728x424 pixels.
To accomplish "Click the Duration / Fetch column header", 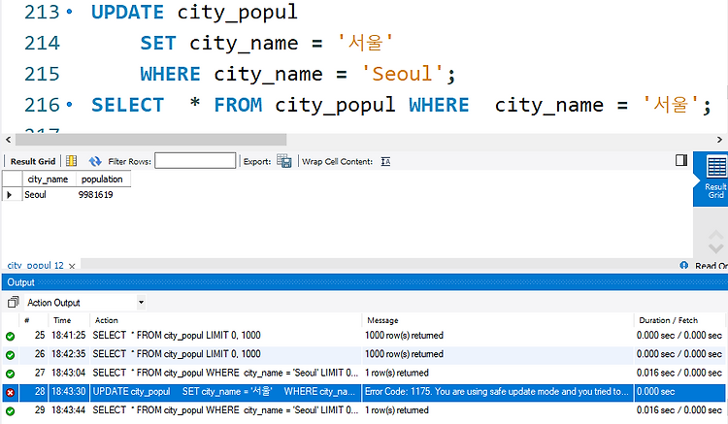I will click(x=668, y=320).
